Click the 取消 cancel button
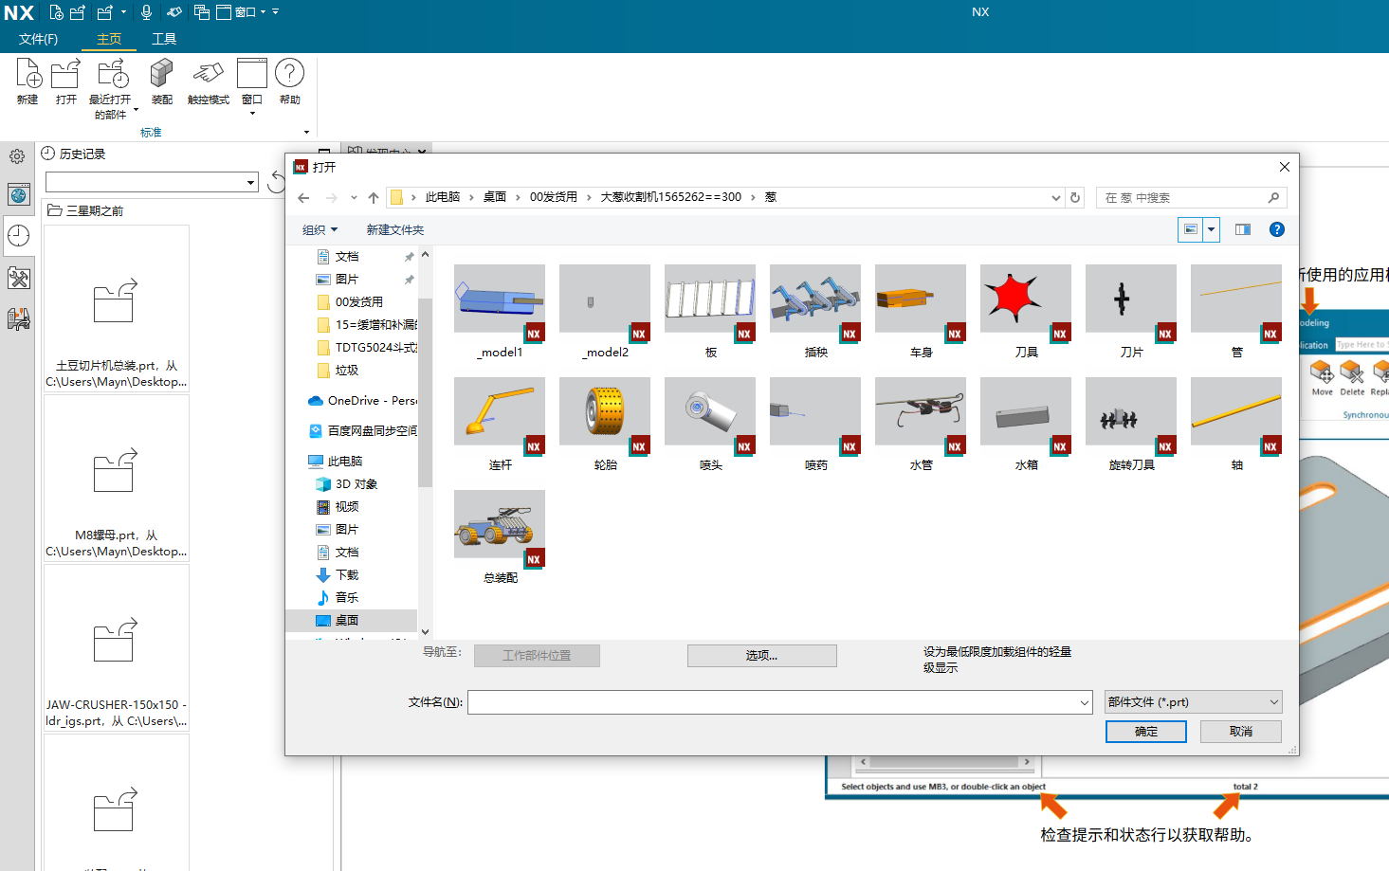The height and width of the screenshot is (871, 1389). 1240,732
